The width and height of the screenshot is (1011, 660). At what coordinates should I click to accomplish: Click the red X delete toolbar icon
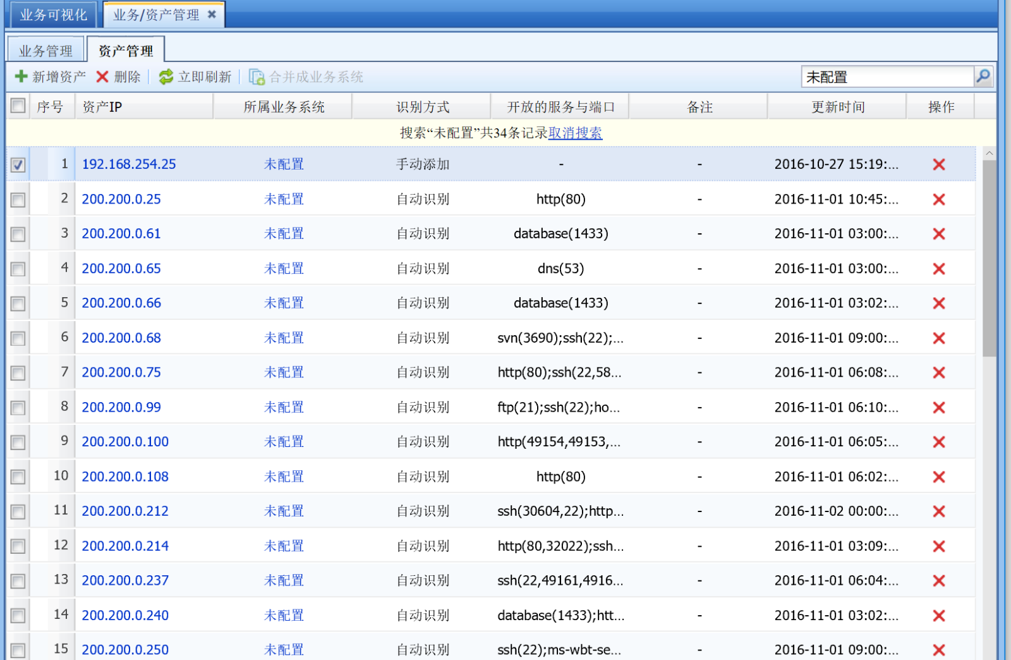(102, 76)
